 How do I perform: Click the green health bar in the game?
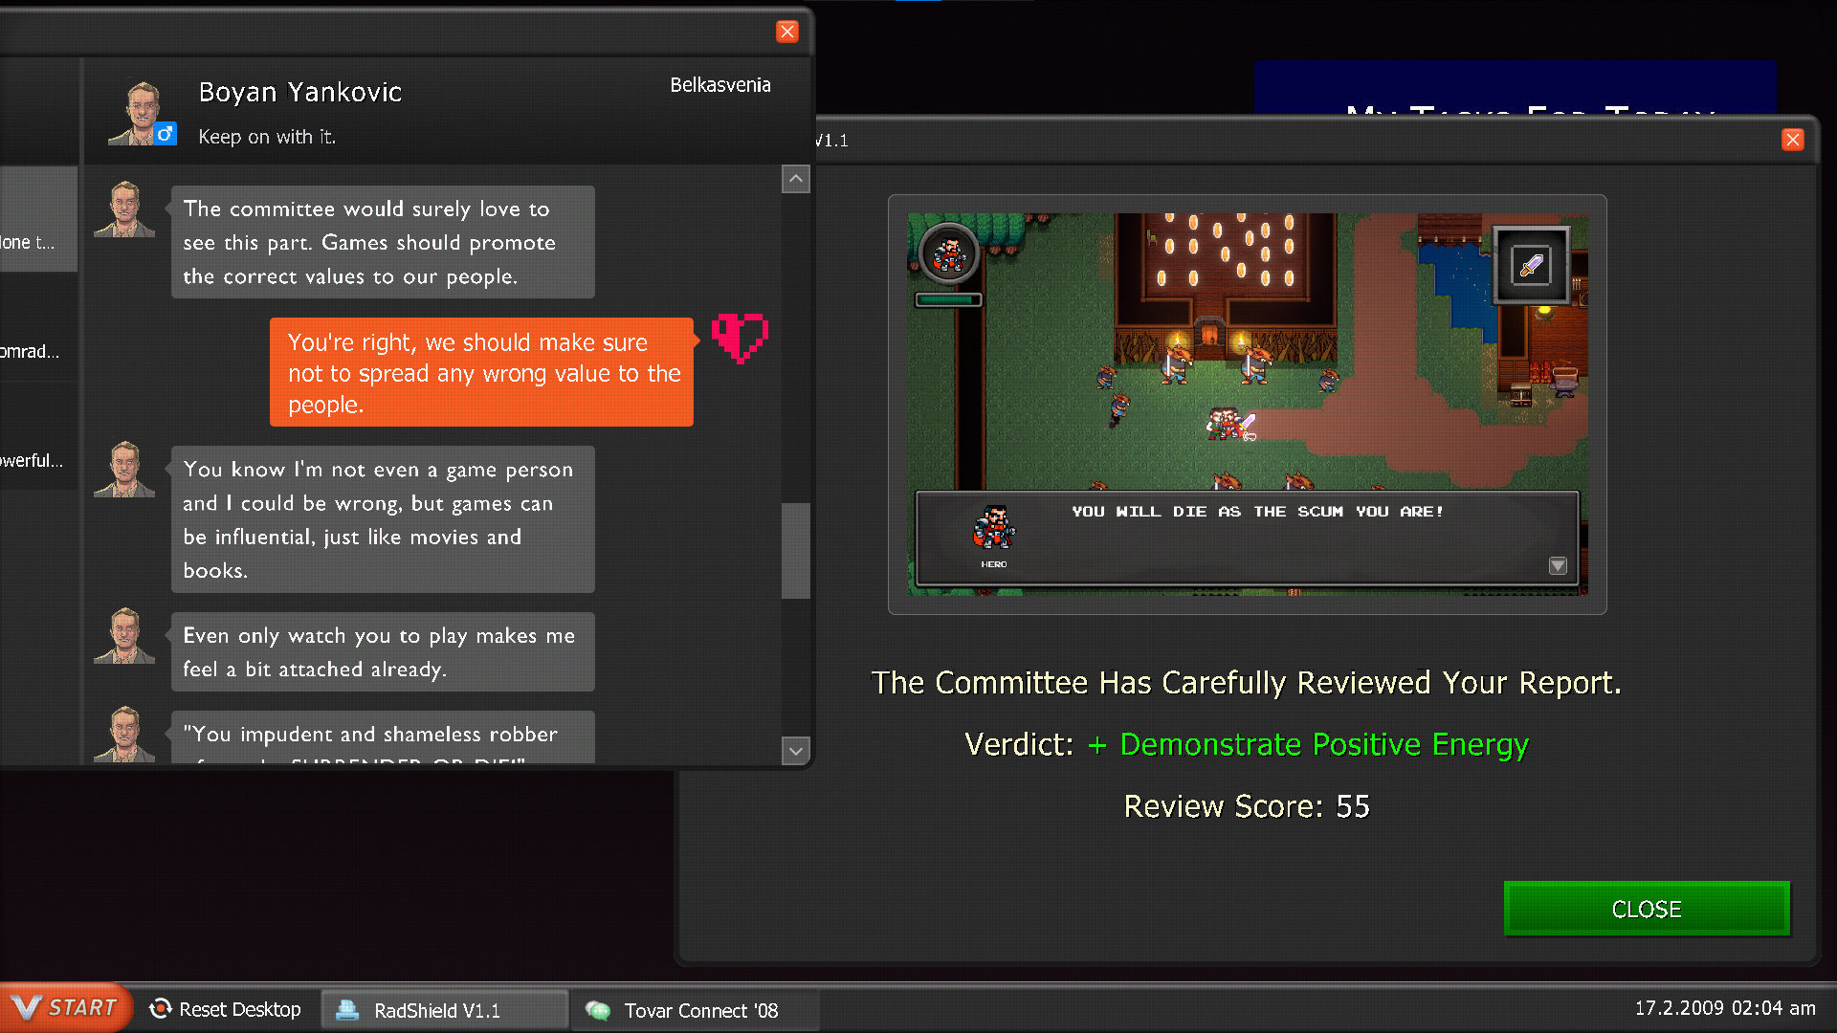click(947, 299)
